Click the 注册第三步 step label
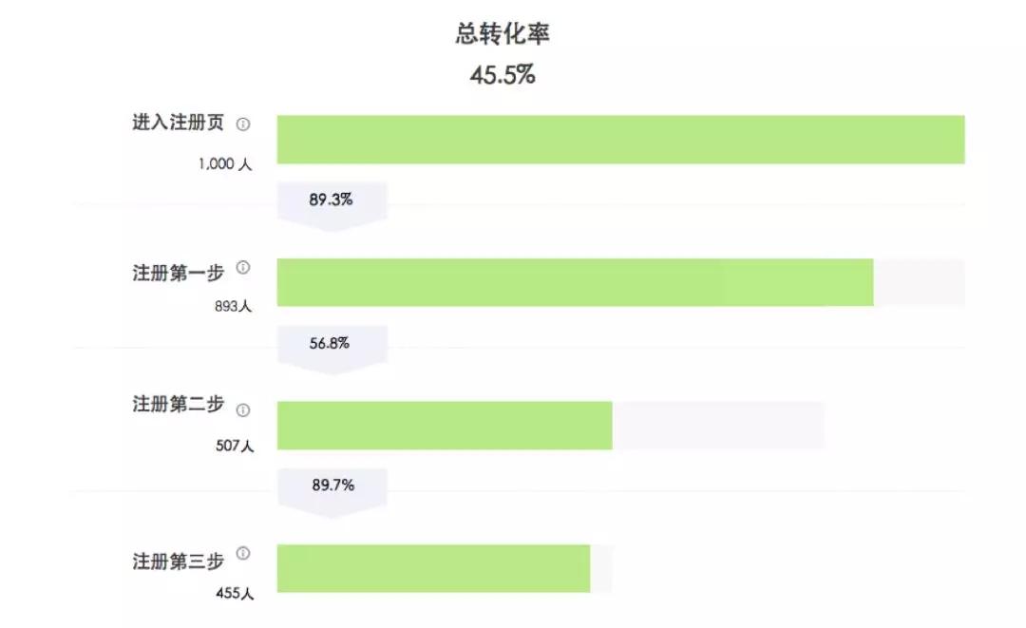 pos(179,561)
